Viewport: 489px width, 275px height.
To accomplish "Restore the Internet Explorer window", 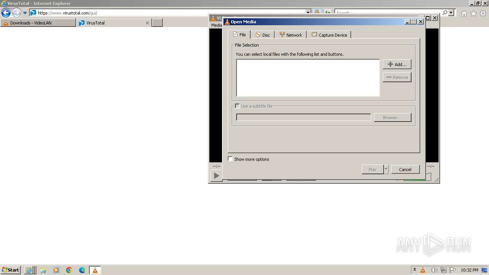I will pos(478,3).
